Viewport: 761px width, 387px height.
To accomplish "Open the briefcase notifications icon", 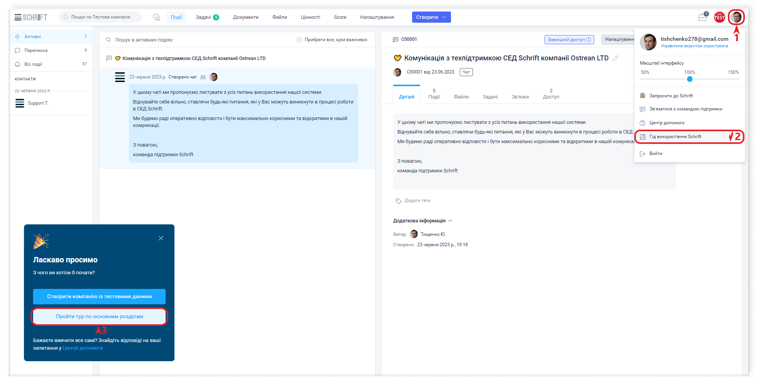I will (x=703, y=17).
